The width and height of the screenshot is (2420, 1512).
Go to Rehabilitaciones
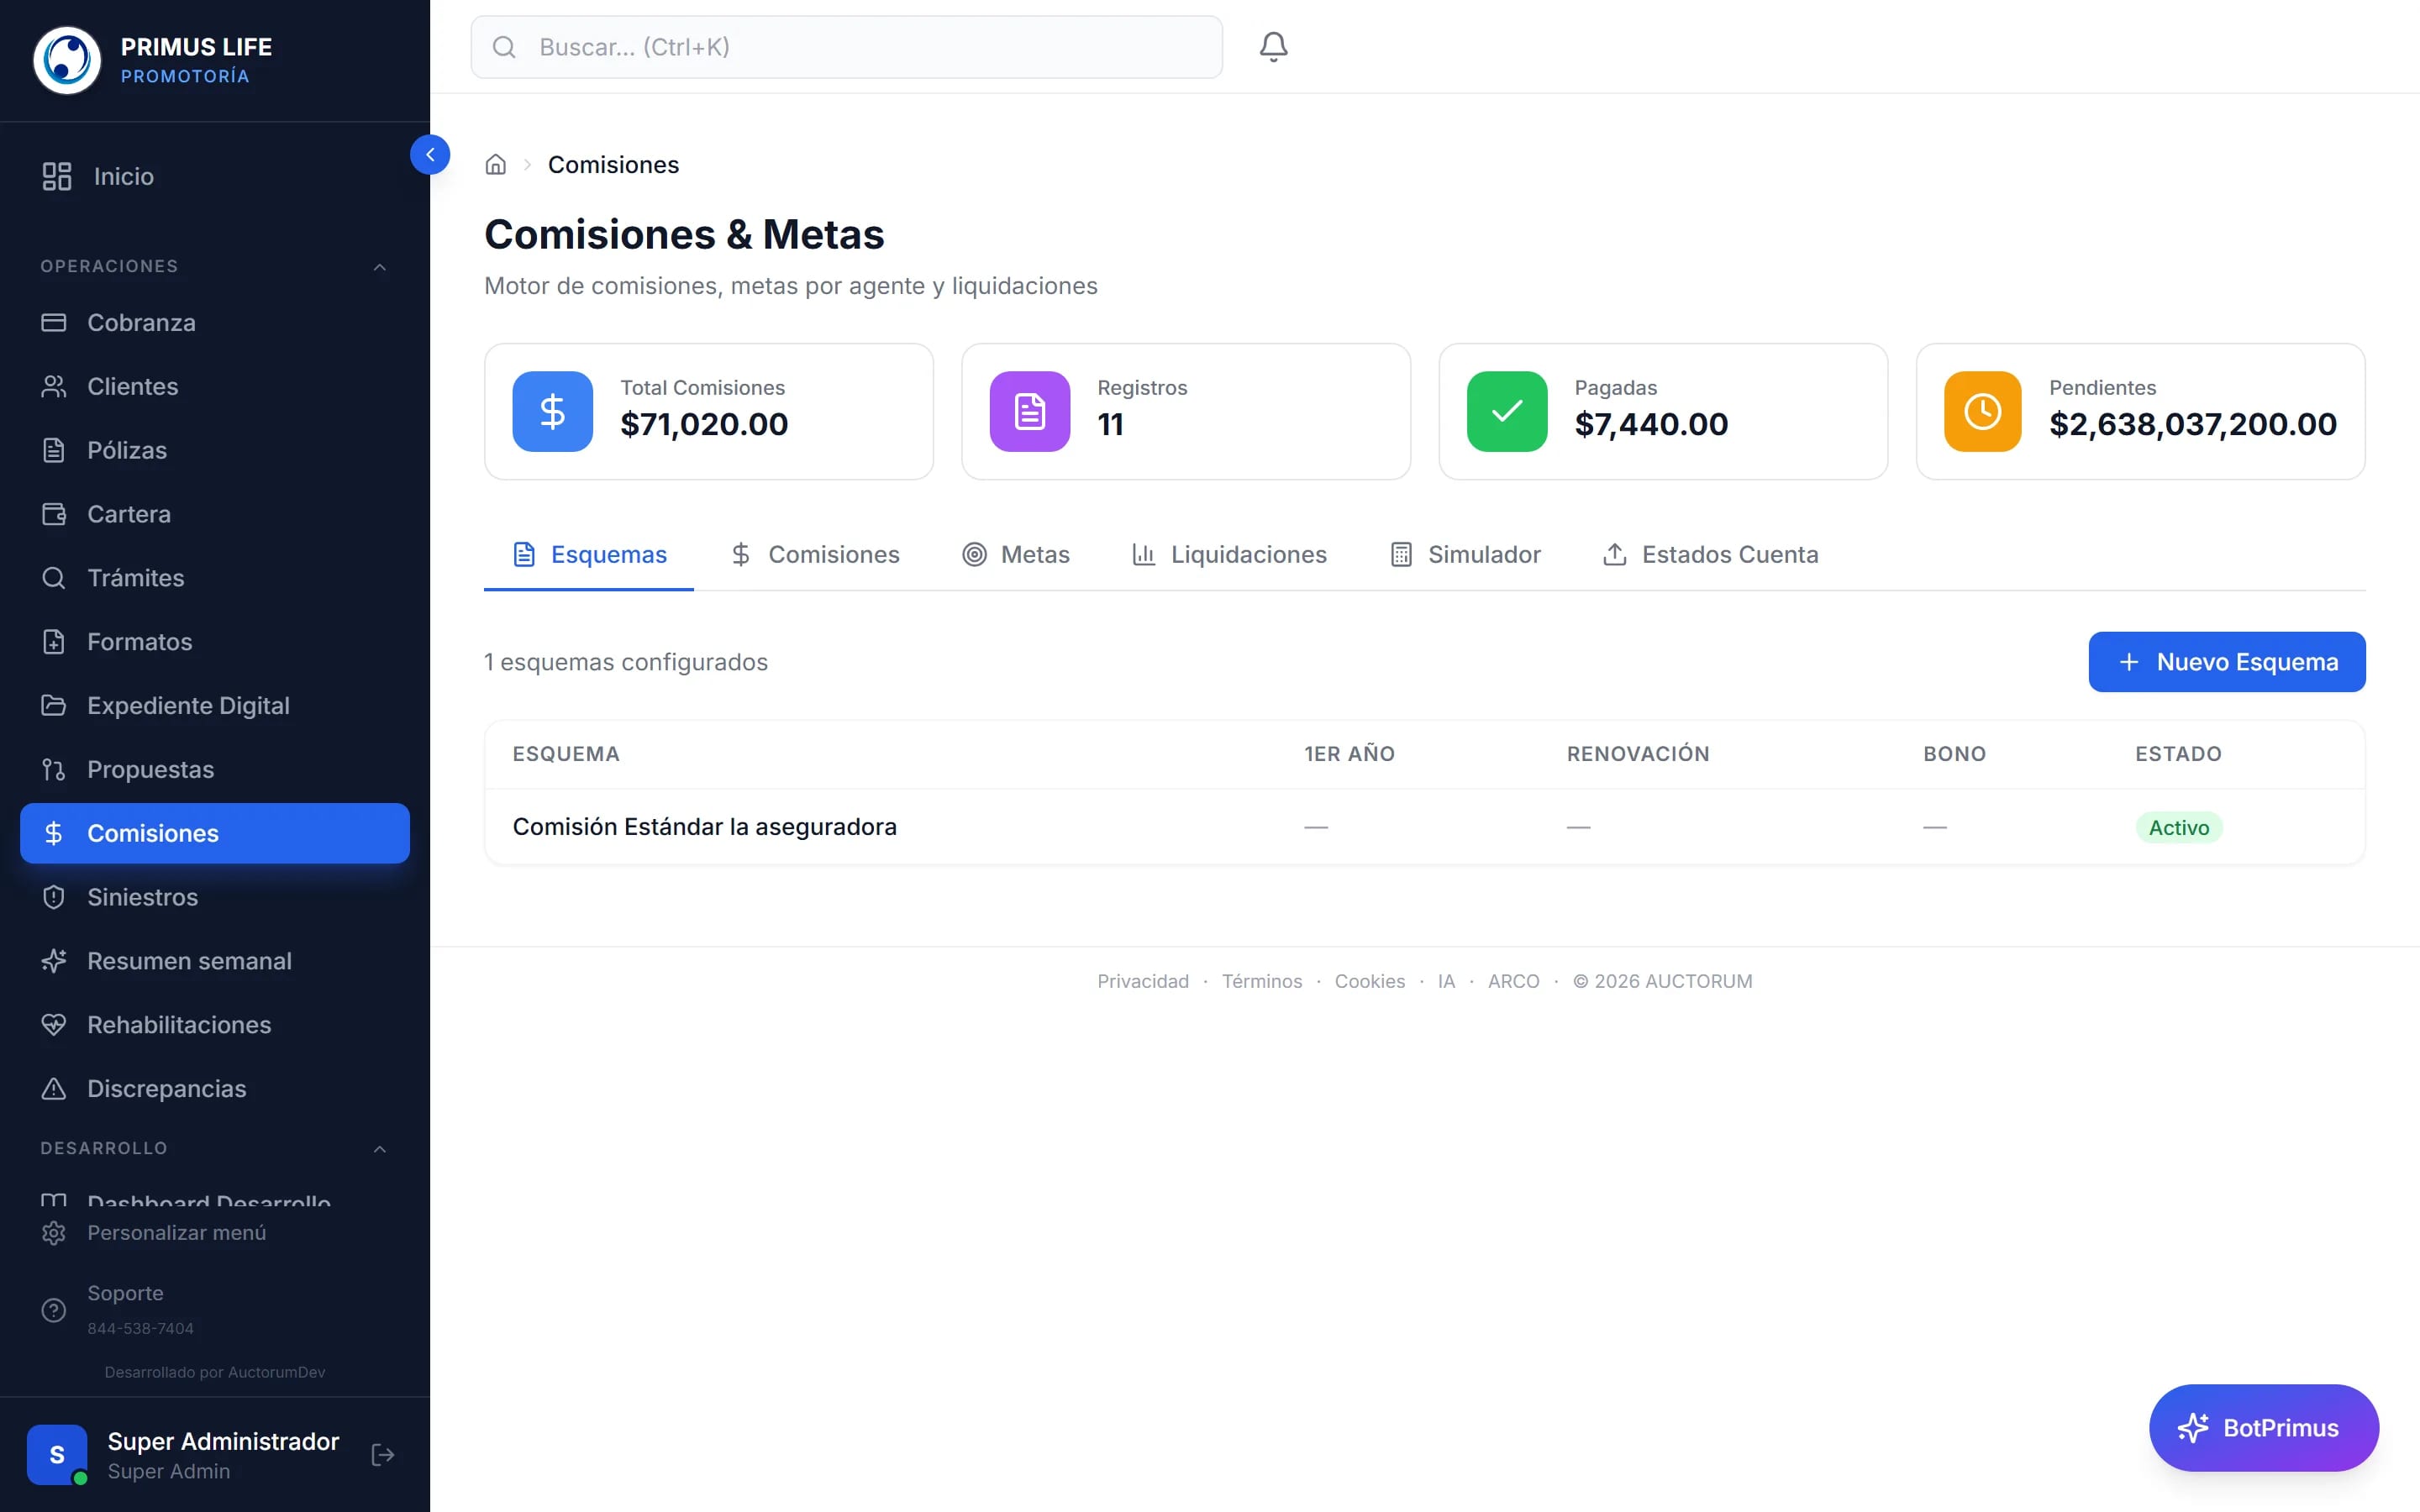click(x=215, y=1025)
